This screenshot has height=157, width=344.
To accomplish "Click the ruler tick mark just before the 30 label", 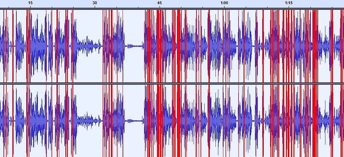I will pos(73,7).
